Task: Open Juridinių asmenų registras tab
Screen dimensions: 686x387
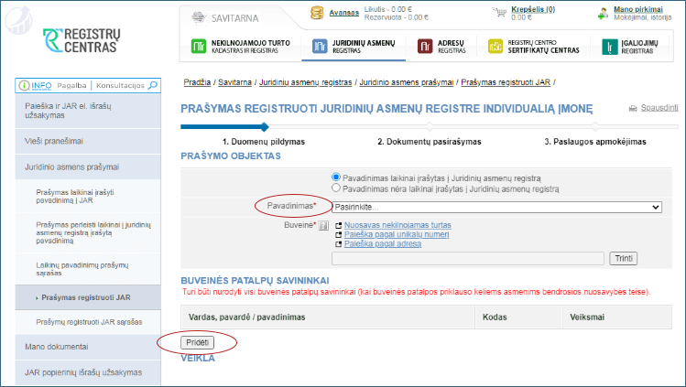Action: (354, 47)
